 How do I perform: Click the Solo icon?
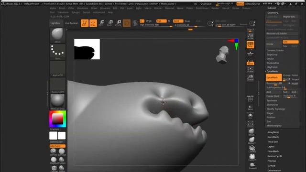pos(251,116)
